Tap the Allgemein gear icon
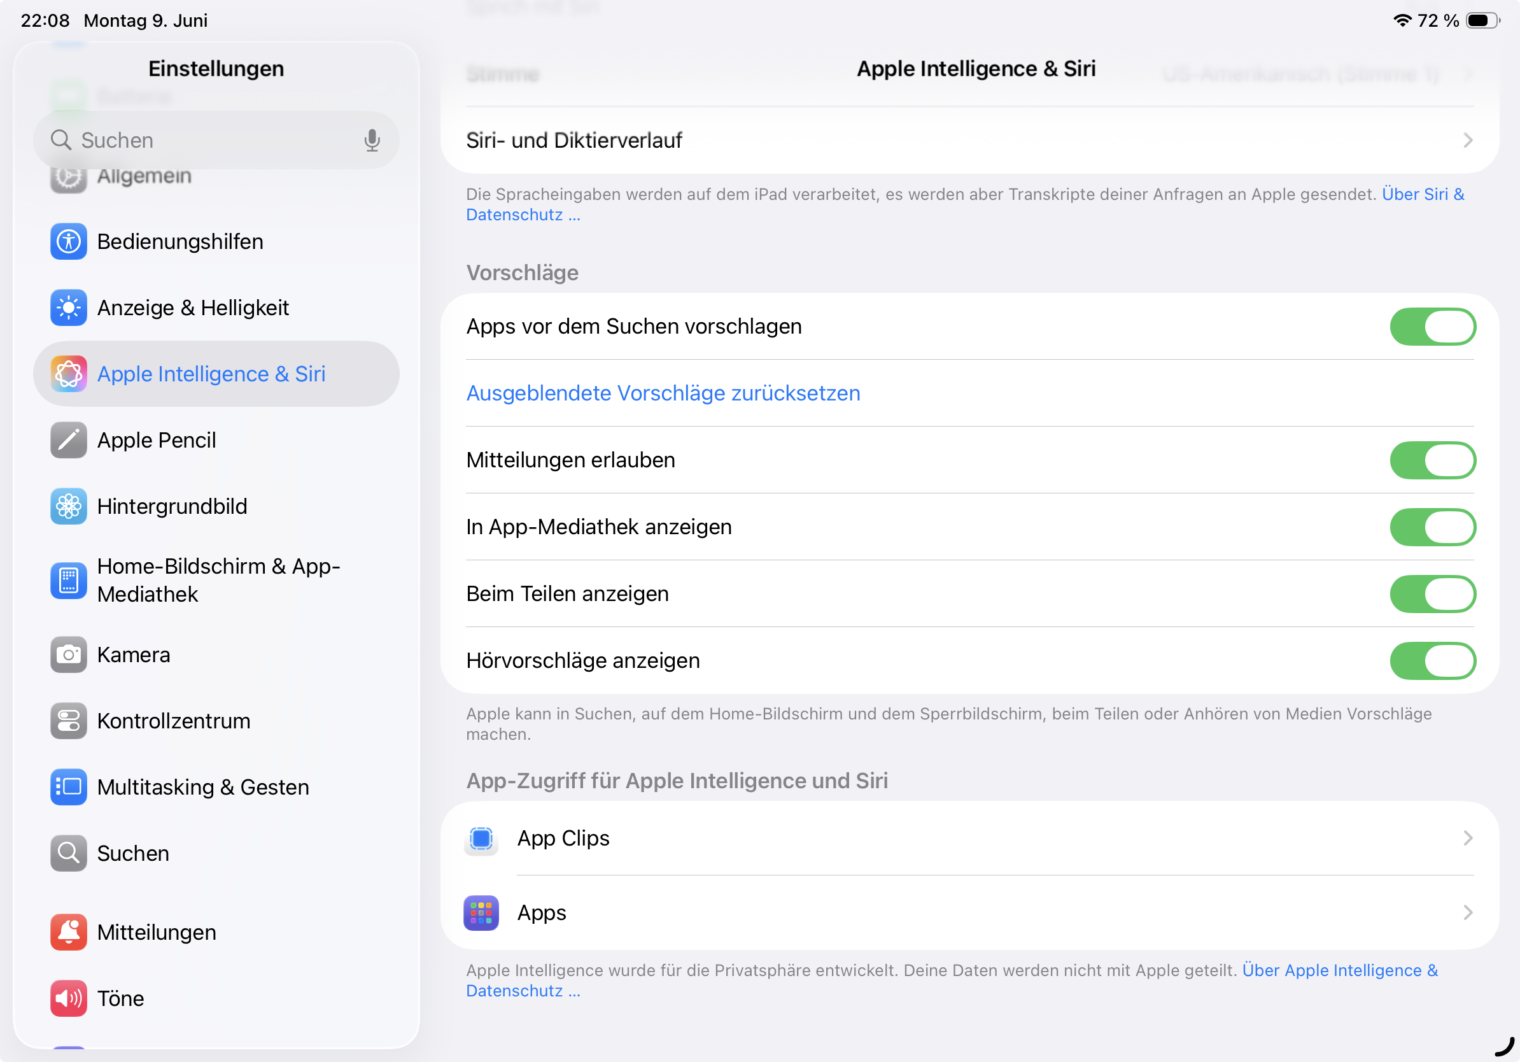This screenshot has height=1062, width=1520. 68,178
